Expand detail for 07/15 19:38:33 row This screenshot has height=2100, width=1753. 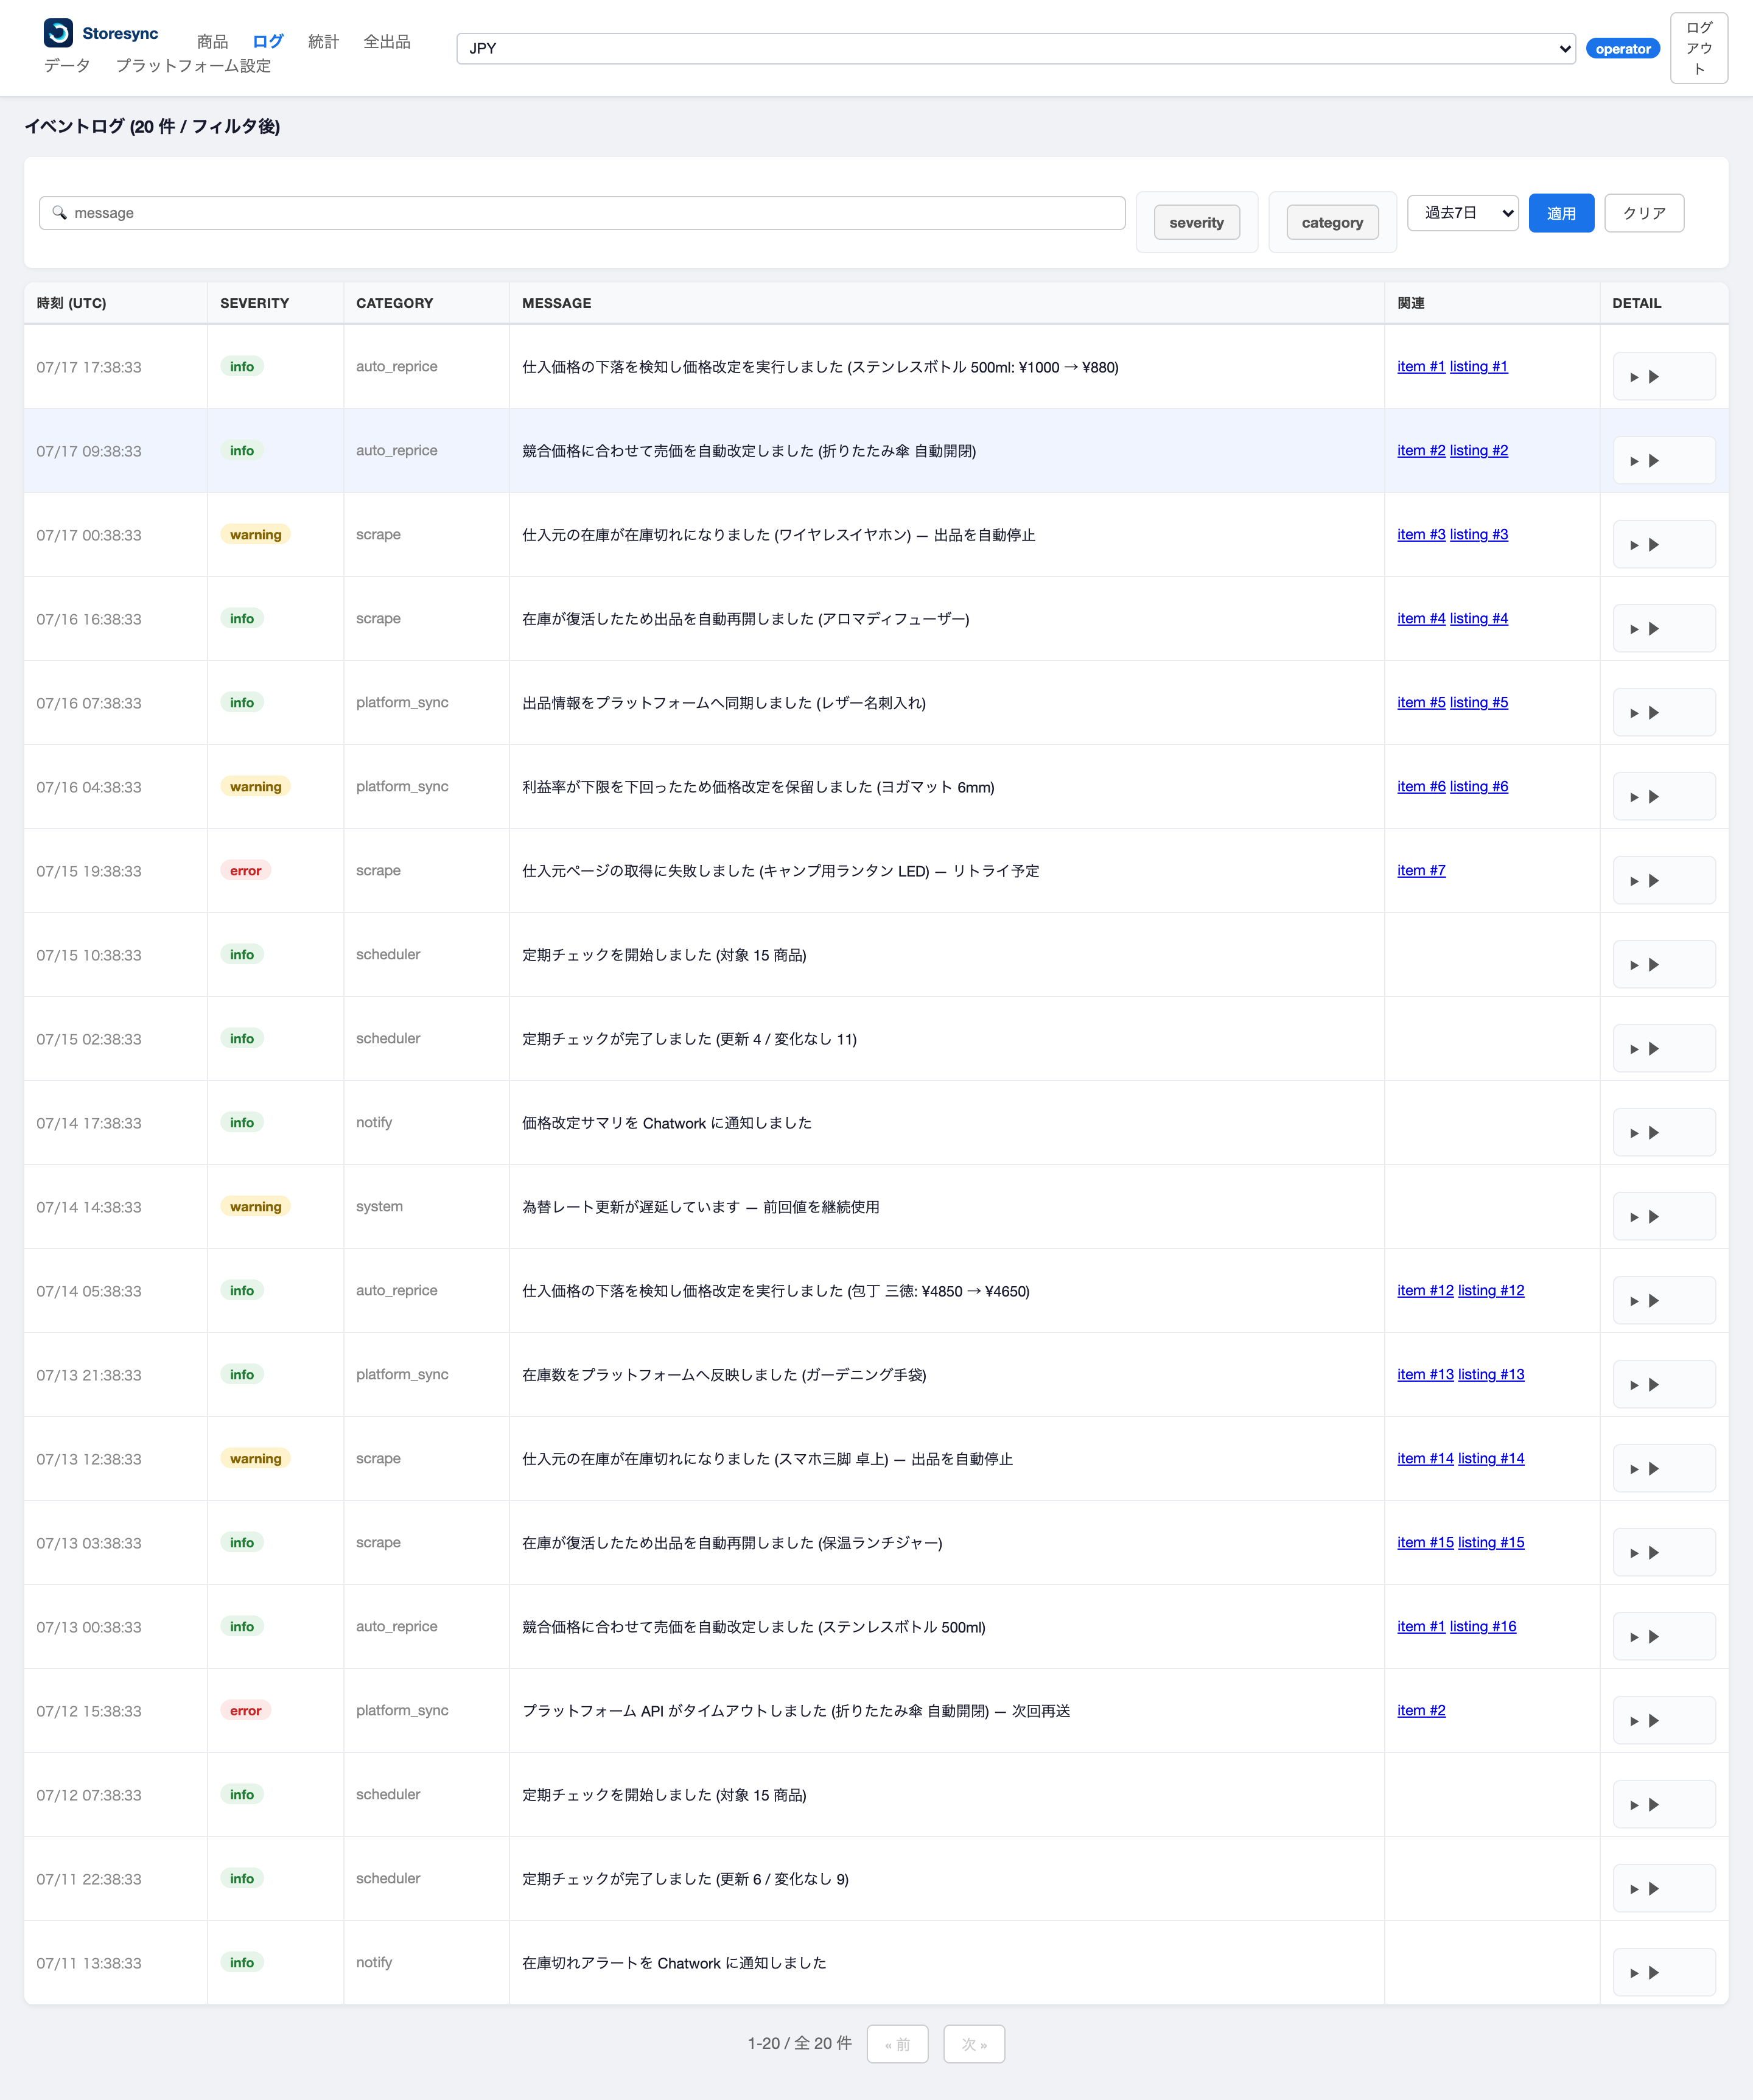1664,881
